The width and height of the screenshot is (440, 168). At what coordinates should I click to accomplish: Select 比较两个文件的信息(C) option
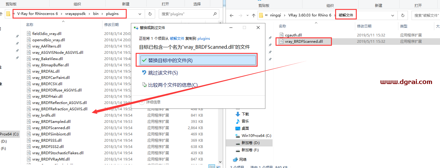pos(173,85)
